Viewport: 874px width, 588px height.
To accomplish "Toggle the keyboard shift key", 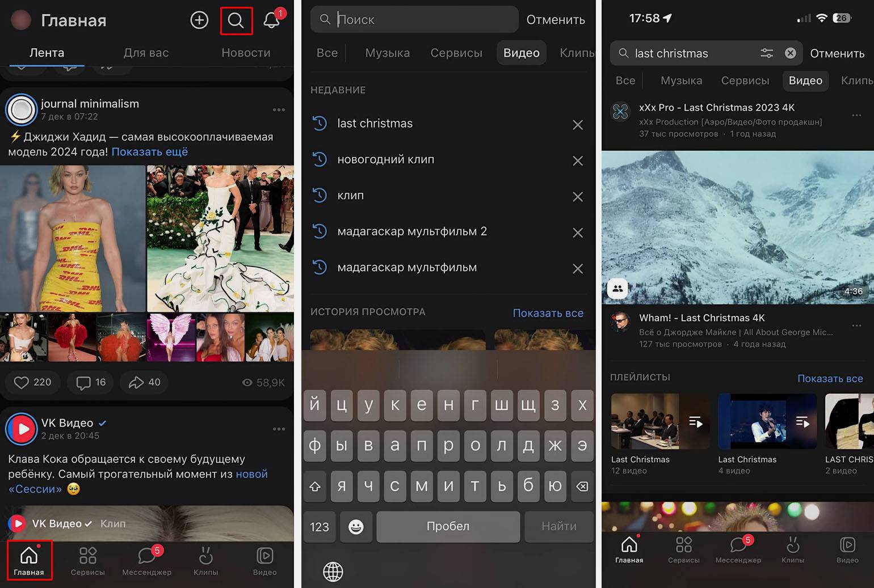I will point(315,486).
